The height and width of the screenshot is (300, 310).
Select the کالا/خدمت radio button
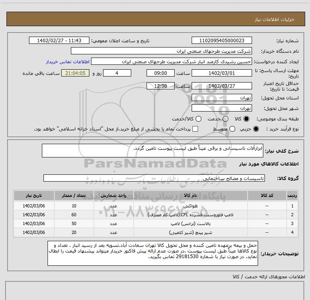(198, 119)
